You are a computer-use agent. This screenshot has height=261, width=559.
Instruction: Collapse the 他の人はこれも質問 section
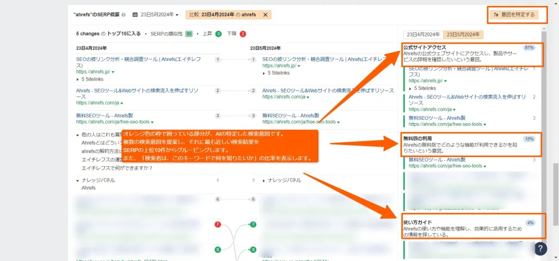tap(78, 135)
